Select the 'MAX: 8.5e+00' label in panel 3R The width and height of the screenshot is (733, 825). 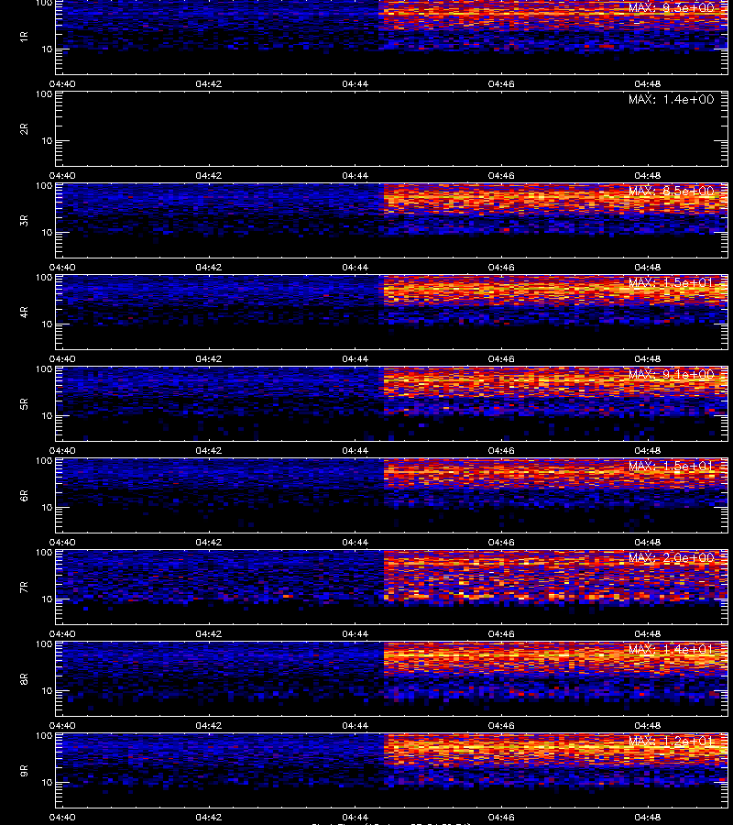click(x=672, y=191)
